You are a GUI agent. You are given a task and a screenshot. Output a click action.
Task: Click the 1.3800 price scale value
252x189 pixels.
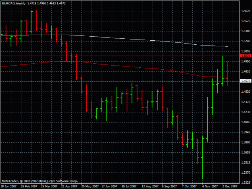tap(246, 142)
